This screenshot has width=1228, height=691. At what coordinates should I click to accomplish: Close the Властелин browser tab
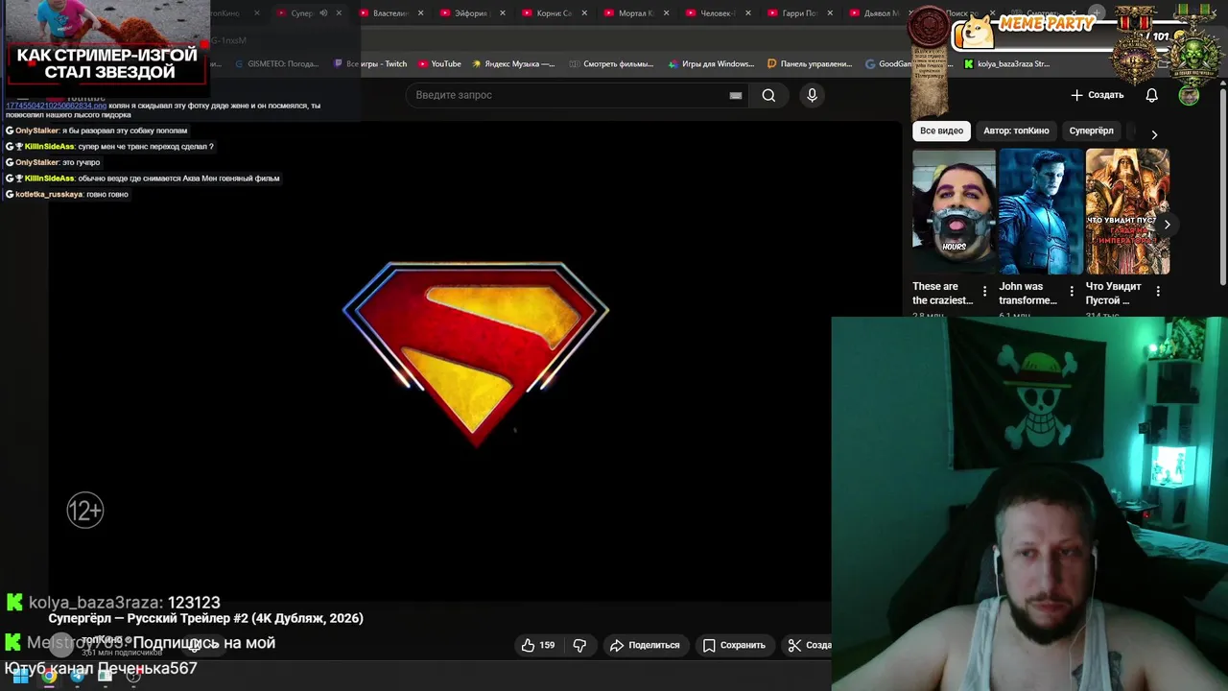point(420,13)
